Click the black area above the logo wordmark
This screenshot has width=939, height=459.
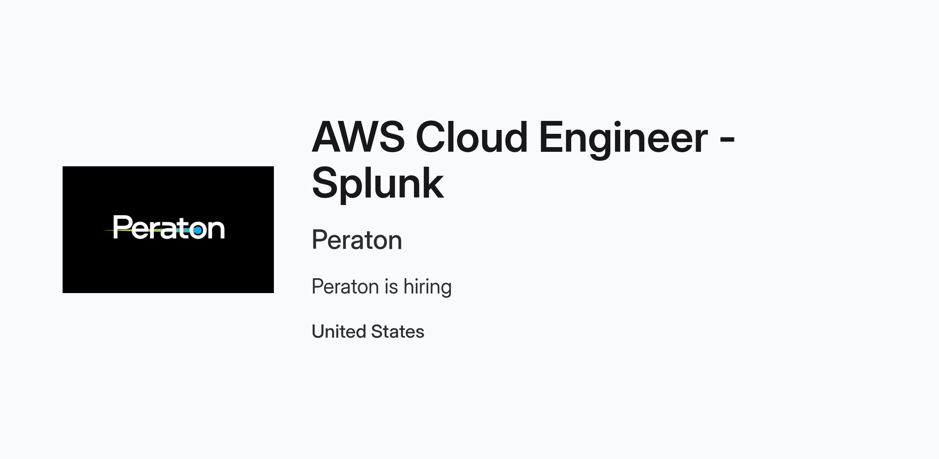tap(168, 190)
